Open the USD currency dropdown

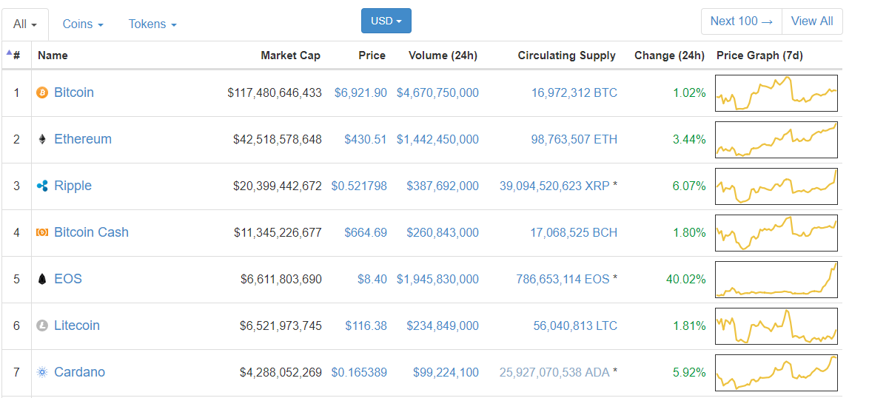(386, 21)
